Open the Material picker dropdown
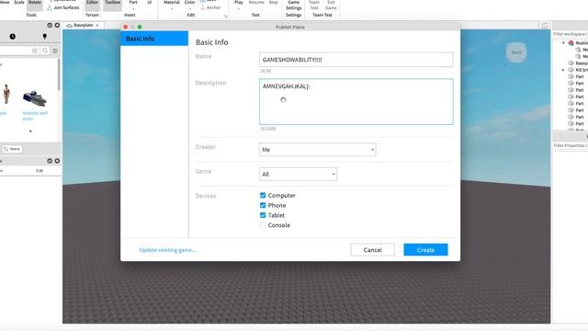 [x=172, y=5]
